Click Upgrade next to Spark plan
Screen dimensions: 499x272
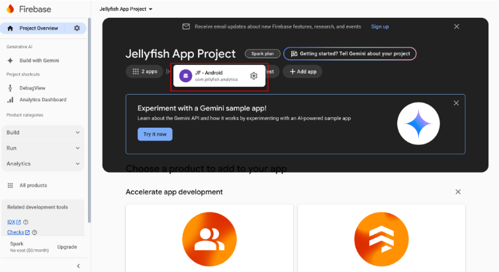pos(67,247)
